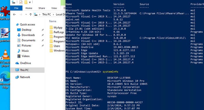This screenshot has width=204, height=110.
Task: Click the back arrow in File Explorer
Action: 15,15
